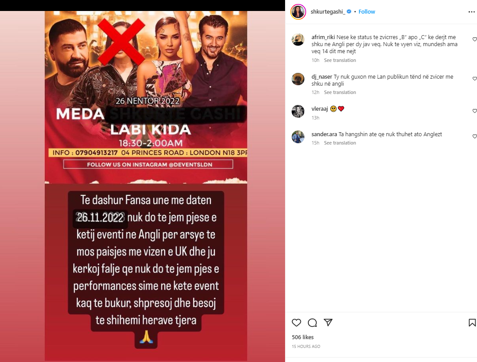
Task: Open the comment bubble icon
Action: point(312,322)
